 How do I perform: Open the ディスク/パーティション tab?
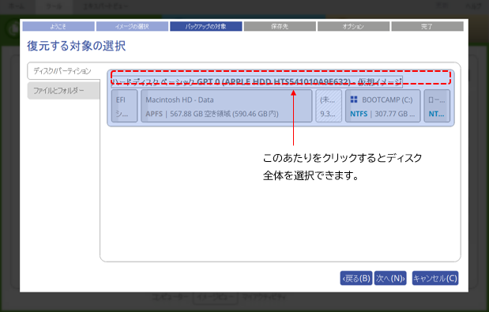tap(63, 71)
